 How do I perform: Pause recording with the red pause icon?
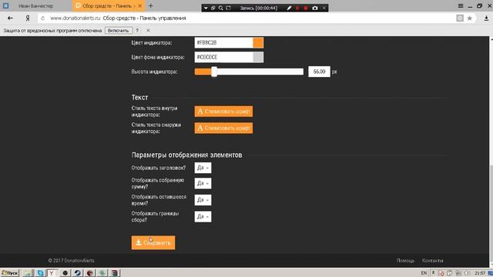tap(297, 8)
